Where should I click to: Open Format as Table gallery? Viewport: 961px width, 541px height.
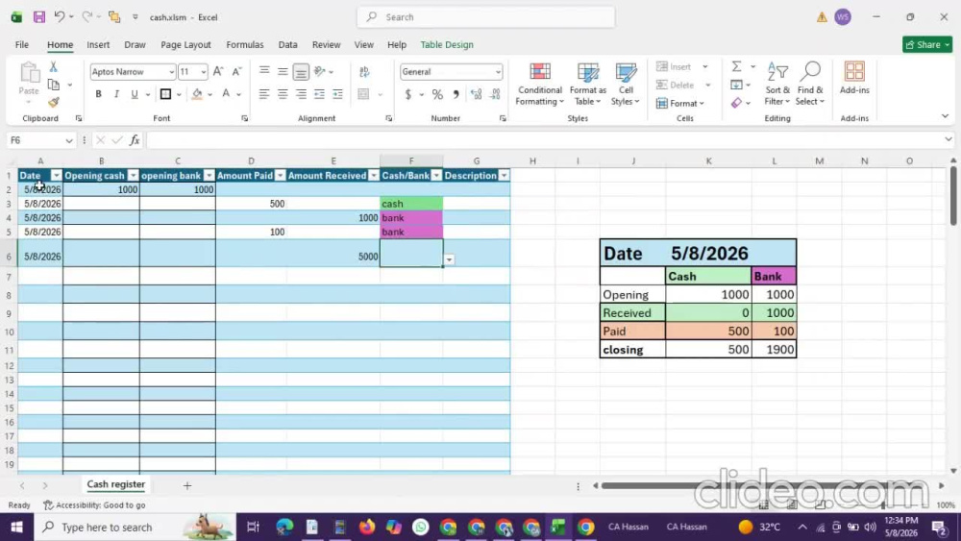tap(588, 85)
